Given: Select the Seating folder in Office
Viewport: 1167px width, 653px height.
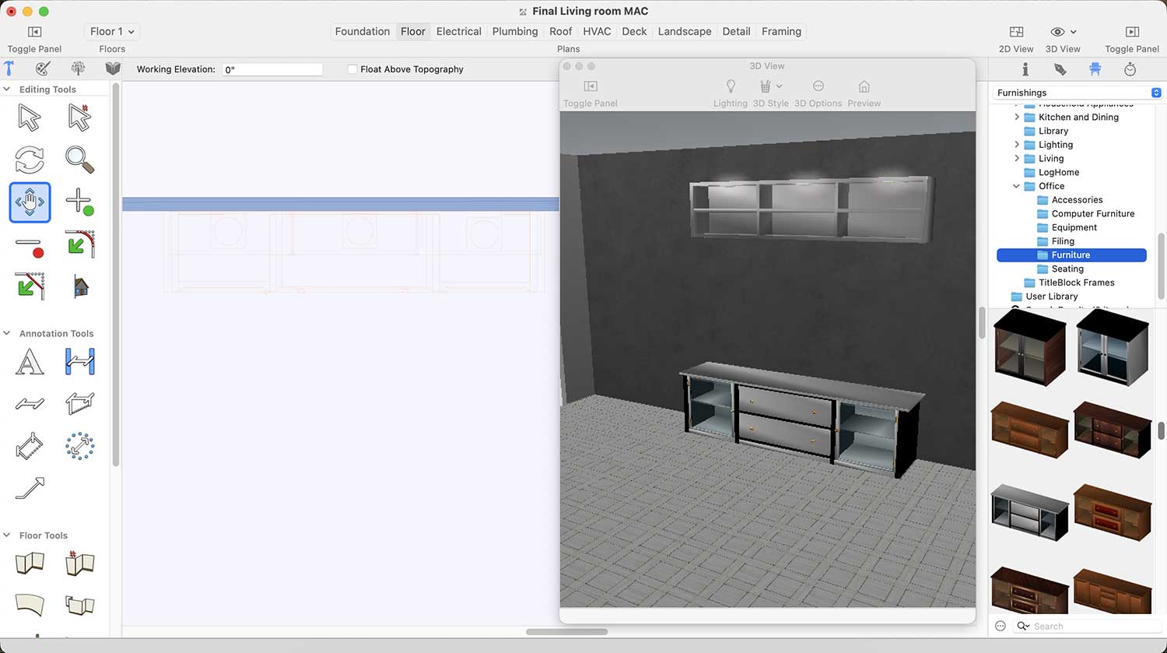Looking at the screenshot, I should pyautogui.click(x=1067, y=269).
